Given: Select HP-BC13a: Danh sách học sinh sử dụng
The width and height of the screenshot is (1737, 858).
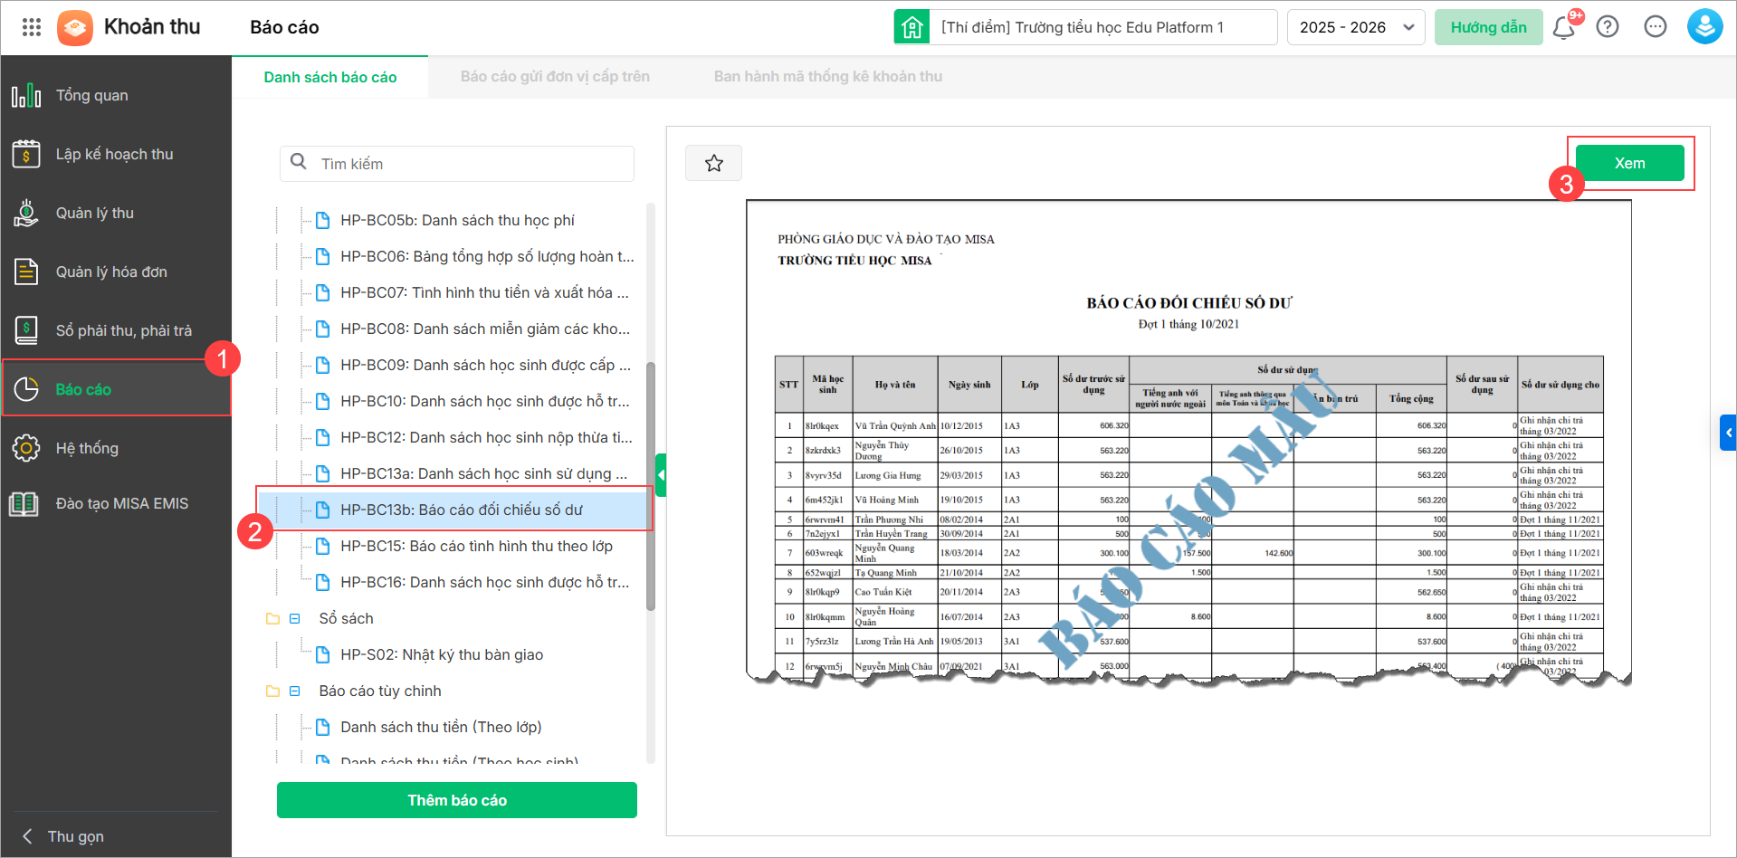Looking at the screenshot, I should 484,473.
